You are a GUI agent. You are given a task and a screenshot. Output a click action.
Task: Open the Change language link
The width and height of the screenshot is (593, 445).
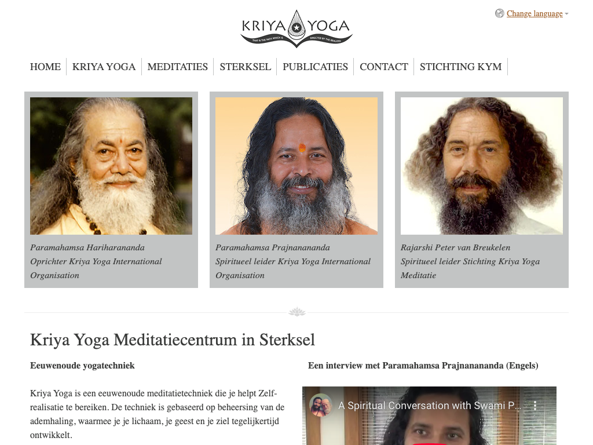(535, 14)
